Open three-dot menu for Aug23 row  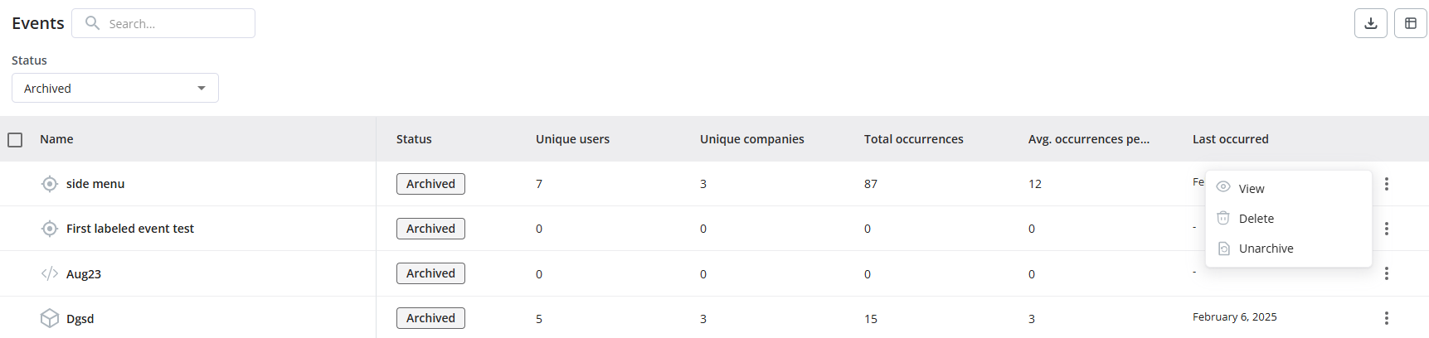coord(1387,273)
